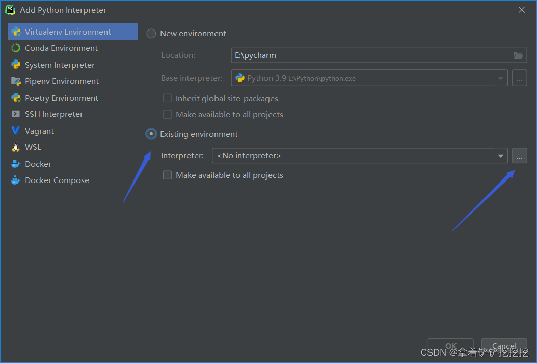Close the Add Python Interpreter dialog

click(x=522, y=10)
